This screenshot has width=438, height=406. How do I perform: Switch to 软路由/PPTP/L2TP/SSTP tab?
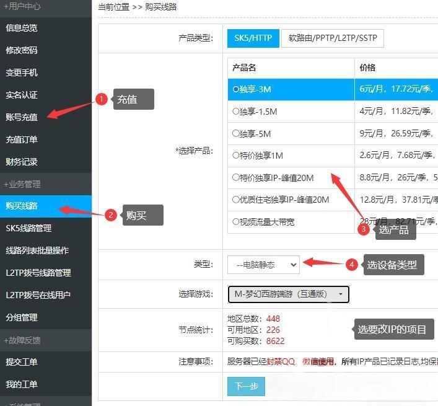(x=333, y=38)
